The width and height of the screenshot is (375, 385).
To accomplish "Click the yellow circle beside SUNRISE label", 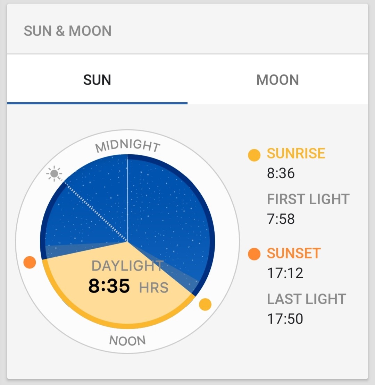I will [254, 155].
